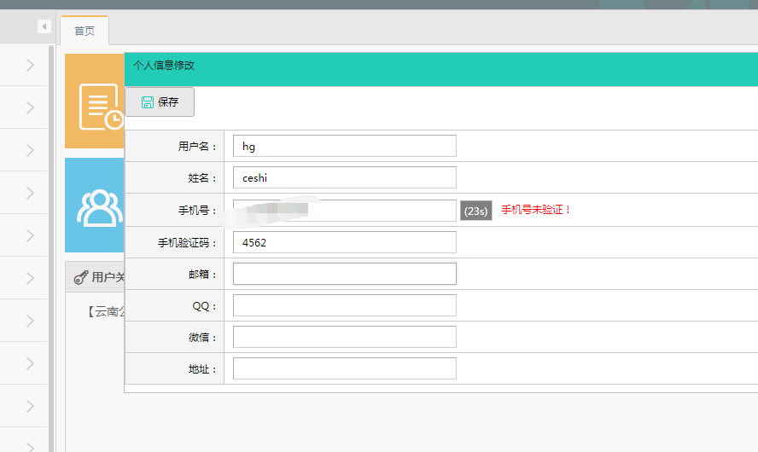The image size is (758, 452).
Task: Select the 微信 input field
Action: 344,337
